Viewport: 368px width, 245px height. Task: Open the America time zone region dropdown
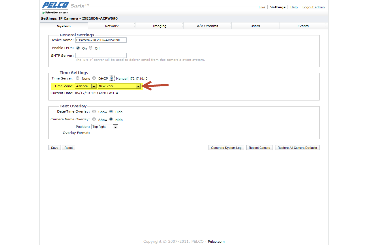click(x=86, y=86)
